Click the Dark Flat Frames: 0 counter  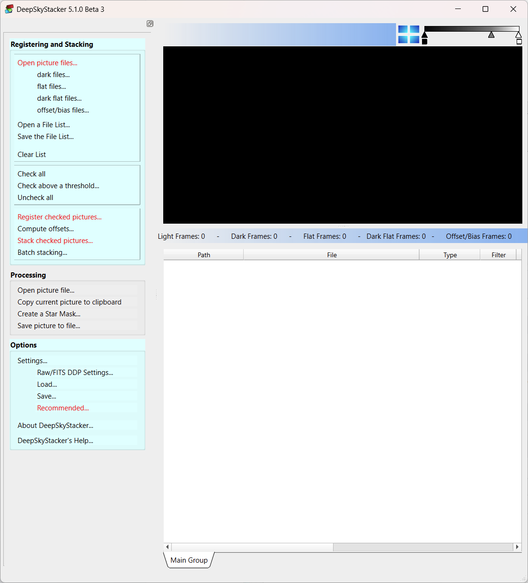tap(396, 236)
